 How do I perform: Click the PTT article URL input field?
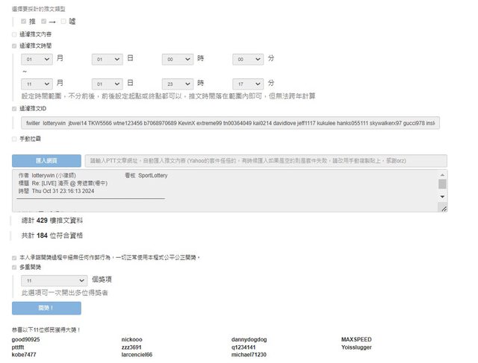pyautogui.click(x=265, y=161)
